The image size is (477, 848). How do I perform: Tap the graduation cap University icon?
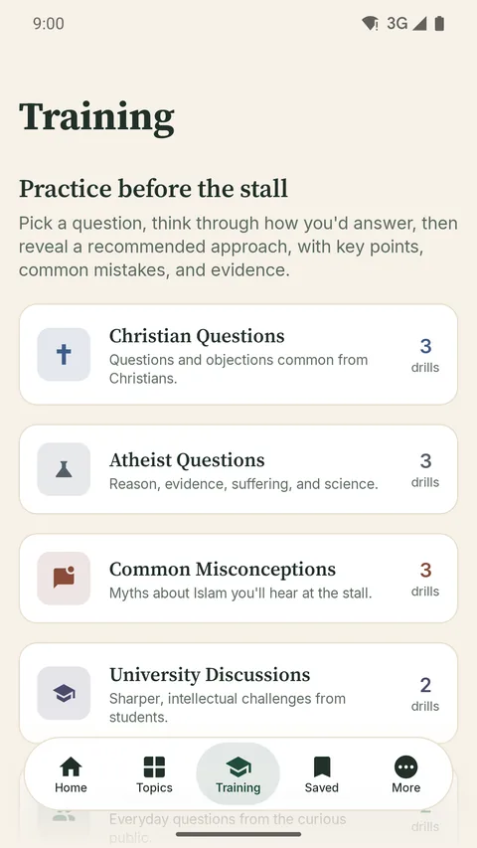(x=64, y=693)
